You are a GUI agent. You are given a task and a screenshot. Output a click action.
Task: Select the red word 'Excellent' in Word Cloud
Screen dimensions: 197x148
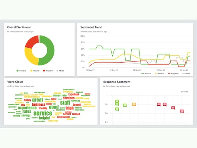[x=74, y=94]
